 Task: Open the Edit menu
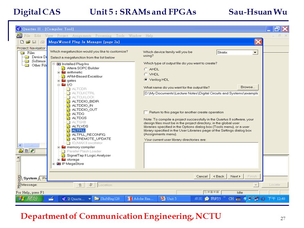[x=38, y=36]
